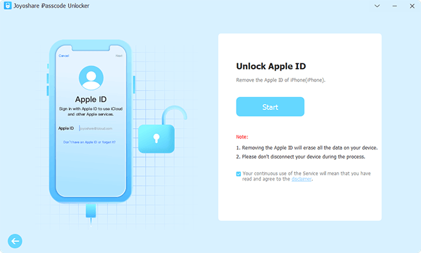Click the 'Unlock Apple ID' heading

(271, 66)
